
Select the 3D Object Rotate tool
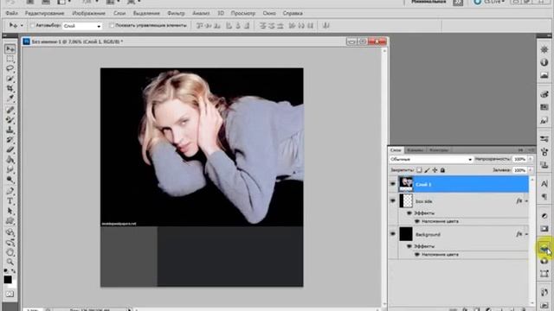(10, 232)
